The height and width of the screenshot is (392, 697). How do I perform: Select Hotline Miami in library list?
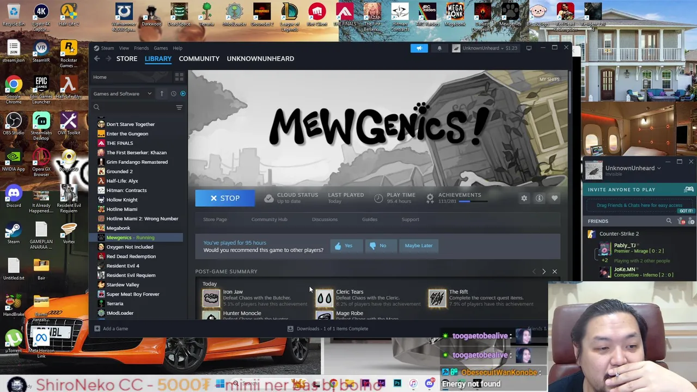click(122, 209)
